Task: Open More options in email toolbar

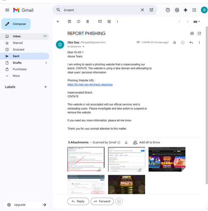Action: (x=117, y=22)
